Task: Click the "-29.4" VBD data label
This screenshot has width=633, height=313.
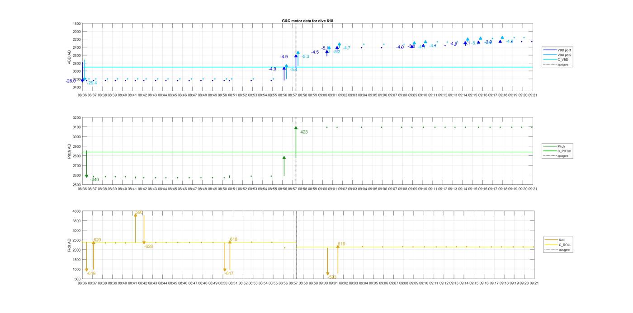Action: [x=92, y=83]
